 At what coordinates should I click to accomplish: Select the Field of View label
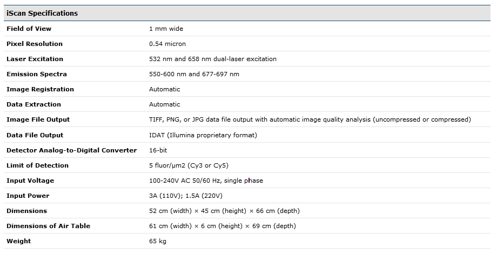pyautogui.click(x=29, y=29)
